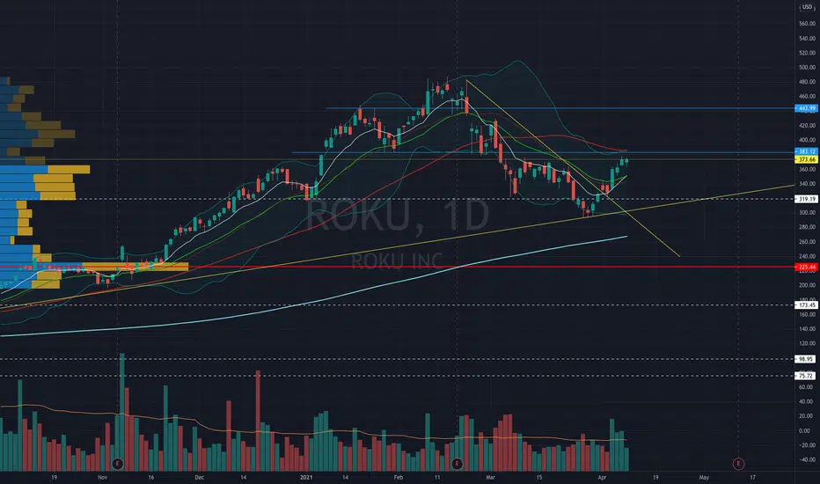Select the descending yellow trendline from February high
The height and width of the screenshot is (484, 820).
pyautogui.click(x=573, y=167)
